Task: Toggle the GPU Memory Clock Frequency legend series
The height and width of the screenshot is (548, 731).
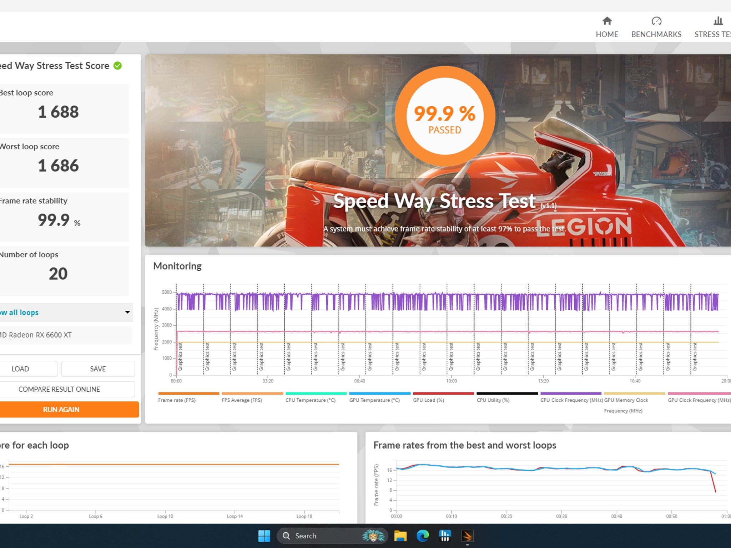Action: point(634,402)
